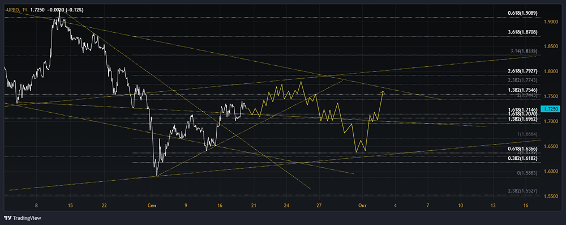566x225 pixels.
Task: Click Fibonacci label 2.382(1.5527)
Action: pyautogui.click(x=523, y=190)
